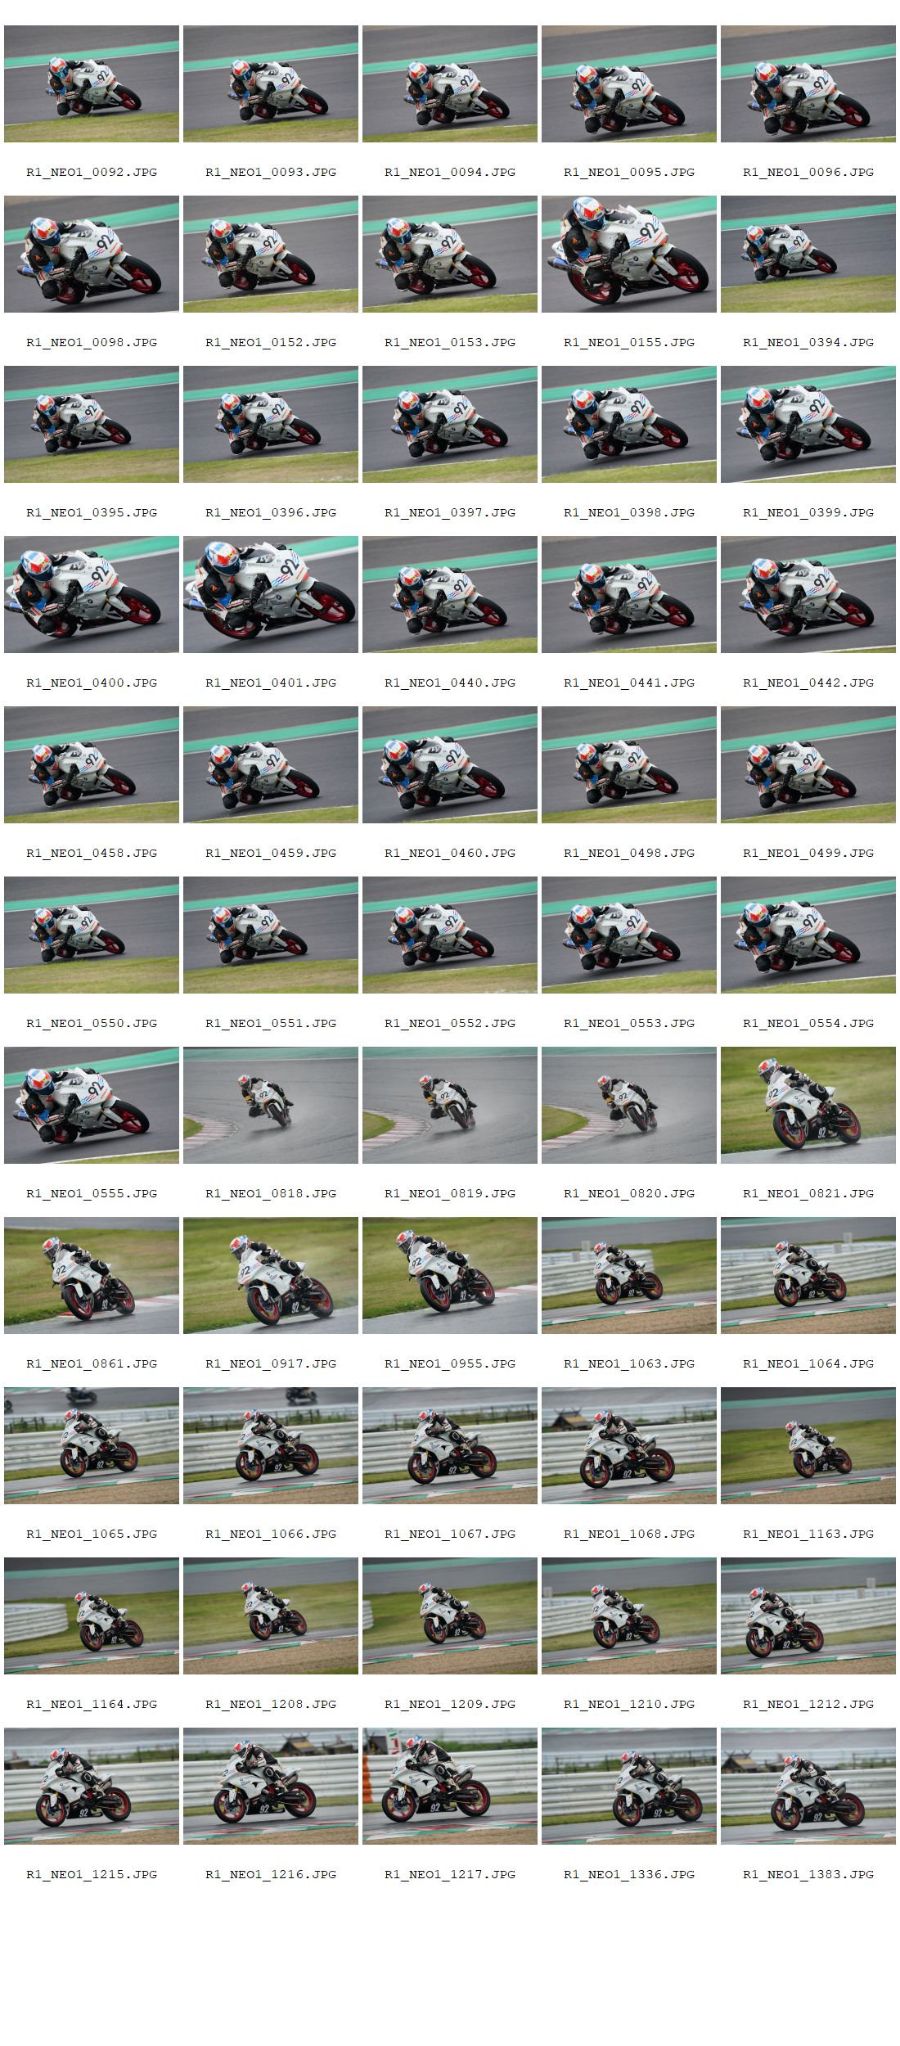Viewport: 900px width, 2046px height.
Task: Select photo R1_NEO1_1068.JPG
Action: 629,1445
